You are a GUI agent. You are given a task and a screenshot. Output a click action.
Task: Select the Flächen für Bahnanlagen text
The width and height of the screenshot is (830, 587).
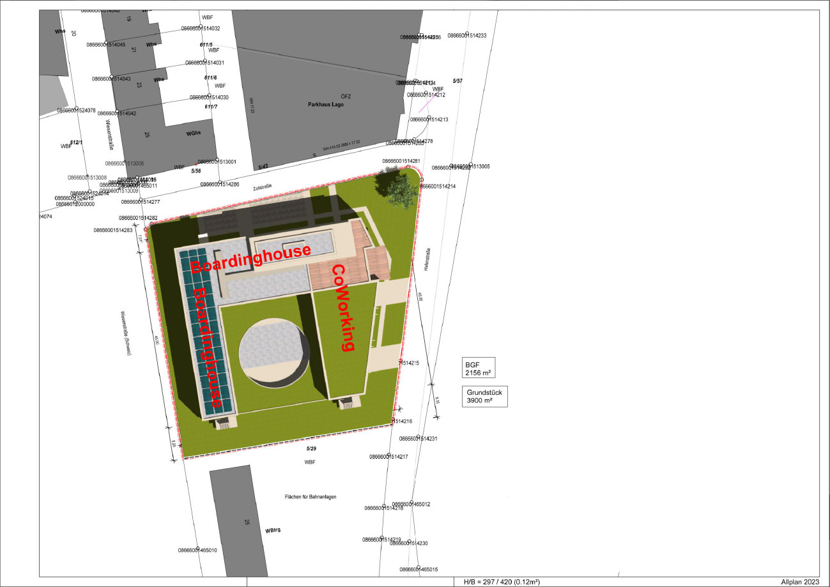[x=311, y=496]
